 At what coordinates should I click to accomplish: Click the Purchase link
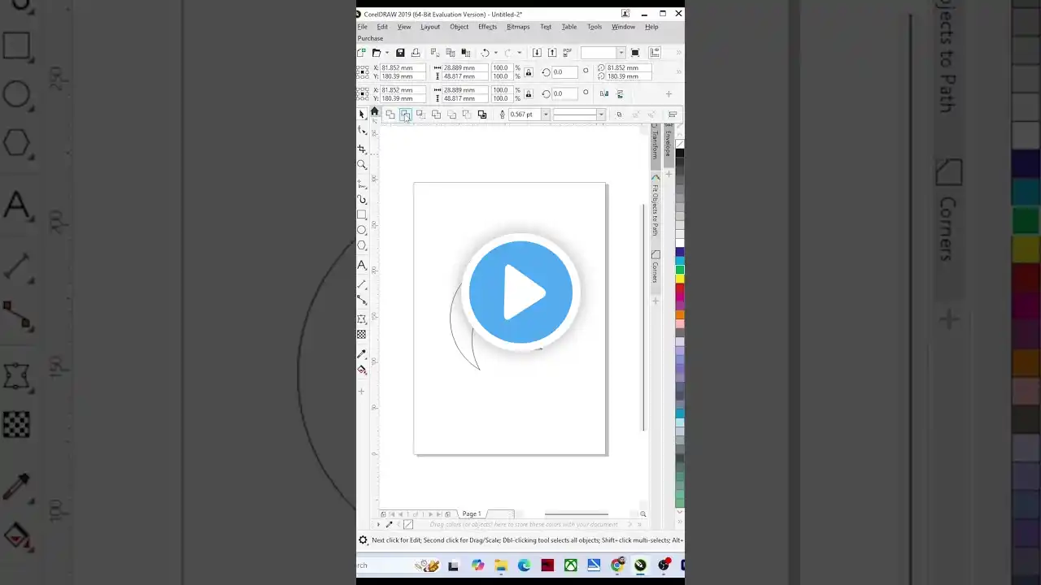click(370, 38)
